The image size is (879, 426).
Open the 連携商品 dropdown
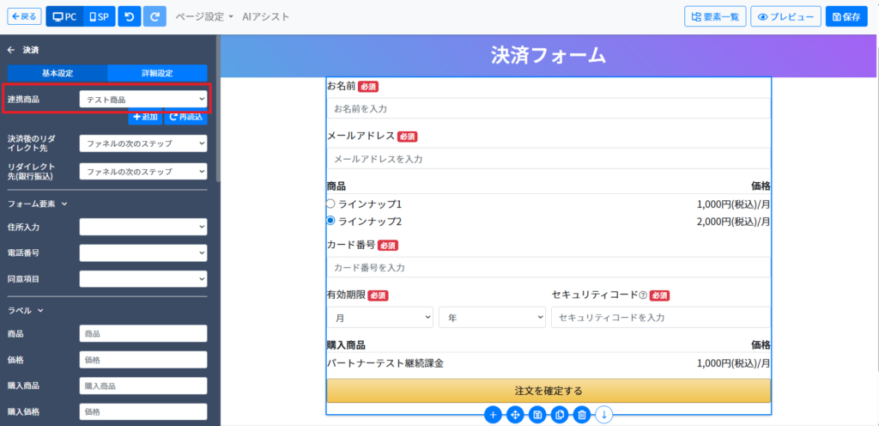point(142,100)
